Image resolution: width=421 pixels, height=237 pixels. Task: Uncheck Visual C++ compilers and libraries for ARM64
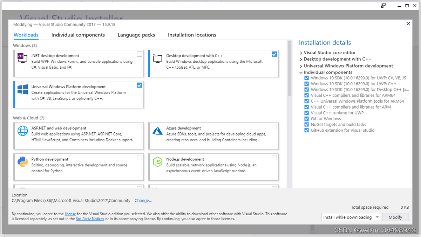(307, 95)
